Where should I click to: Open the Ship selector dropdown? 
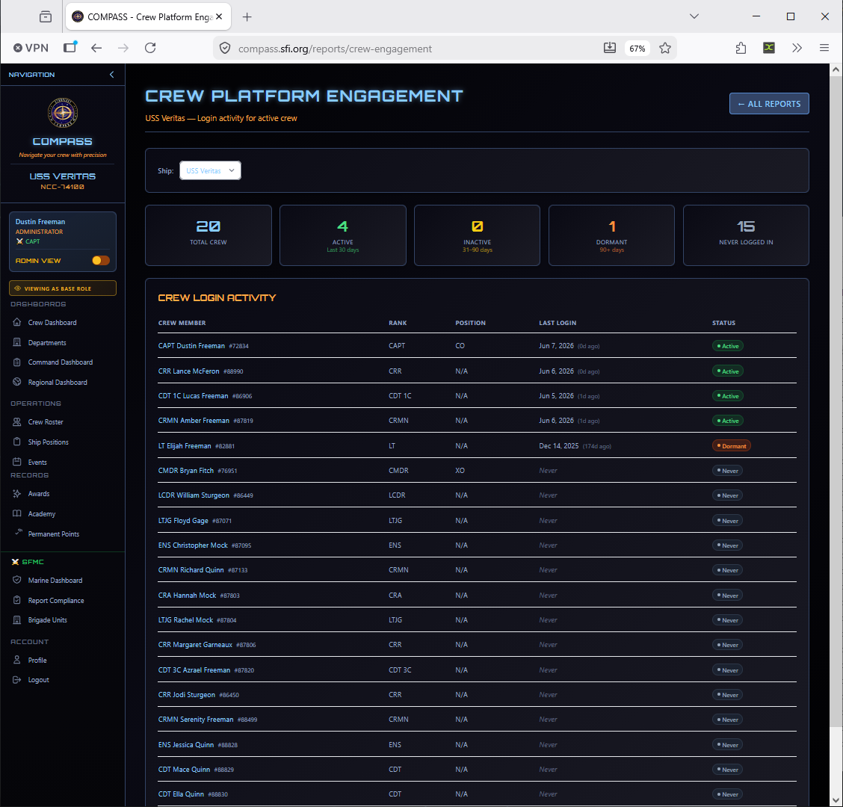pyautogui.click(x=210, y=170)
